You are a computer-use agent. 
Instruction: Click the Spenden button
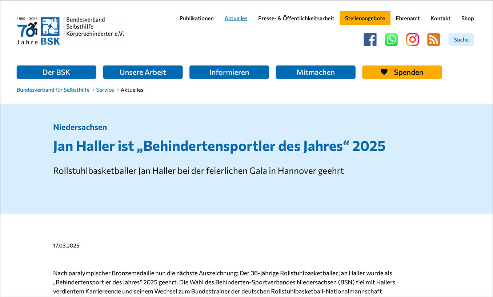coord(402,72)
